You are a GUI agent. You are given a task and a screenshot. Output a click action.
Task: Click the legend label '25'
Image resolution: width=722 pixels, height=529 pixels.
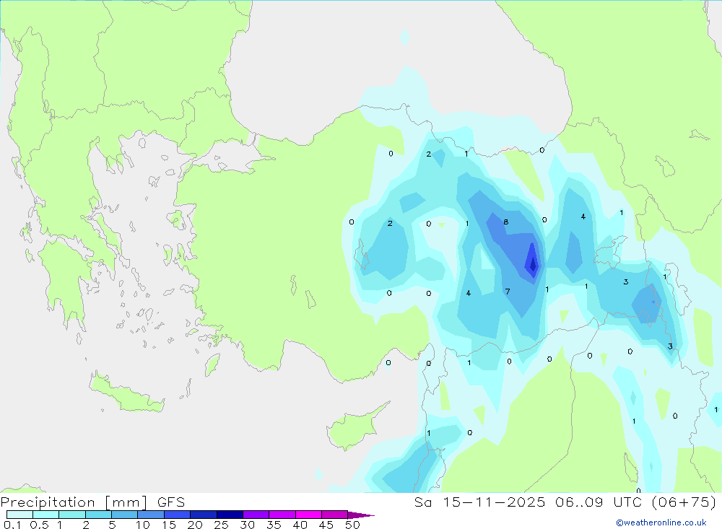click(x=221, y=525)
